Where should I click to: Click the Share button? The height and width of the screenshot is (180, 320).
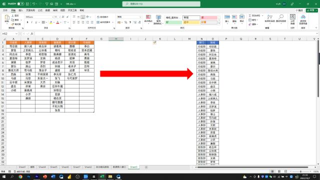(311, 10)
